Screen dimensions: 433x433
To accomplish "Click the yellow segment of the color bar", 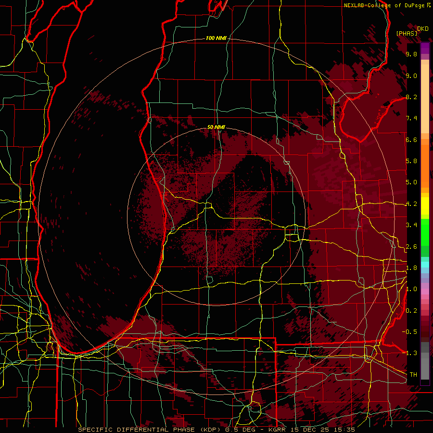I will pyautogui.click(x=425, y=206).
